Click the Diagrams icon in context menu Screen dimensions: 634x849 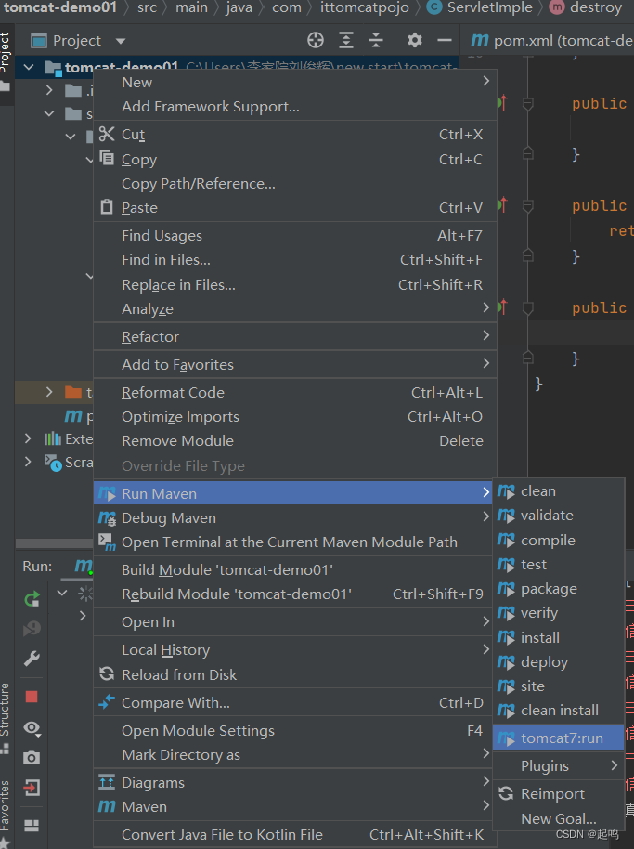pyautogui.click(x=107, y=782)
